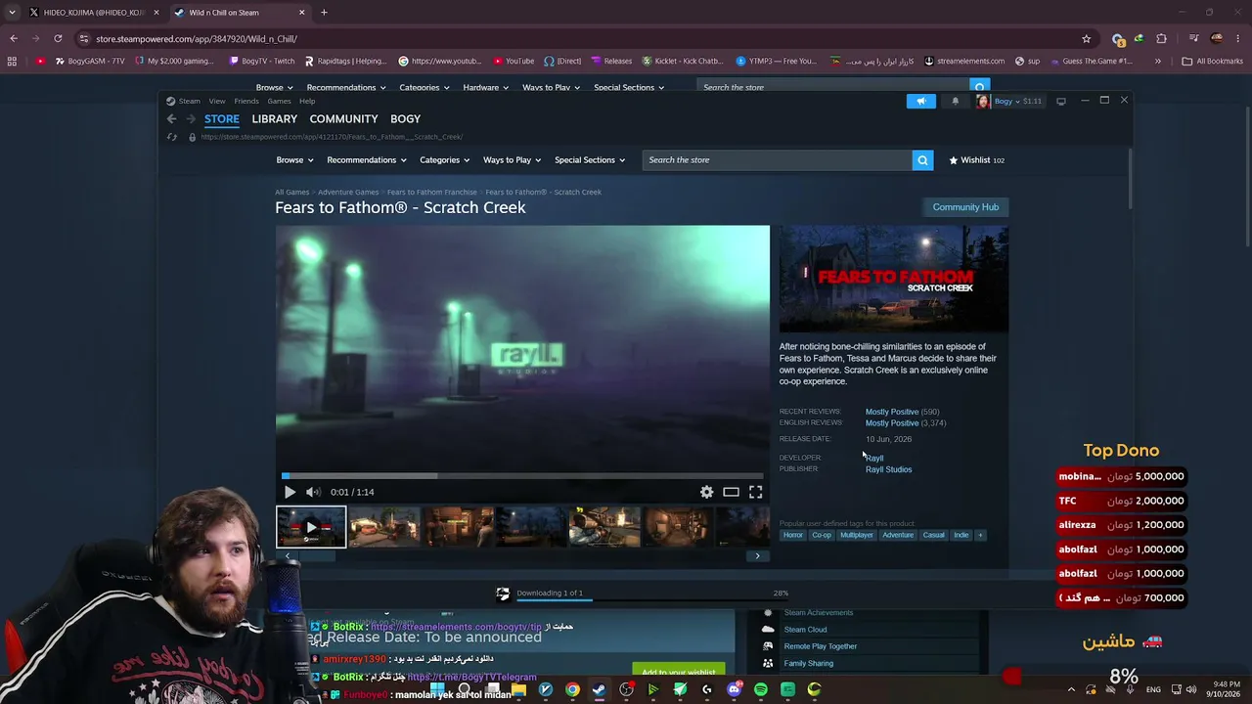The height and width of the screenshot is (704, 1252).
Task: Reload the Steam store page icon
Action: 172,137
